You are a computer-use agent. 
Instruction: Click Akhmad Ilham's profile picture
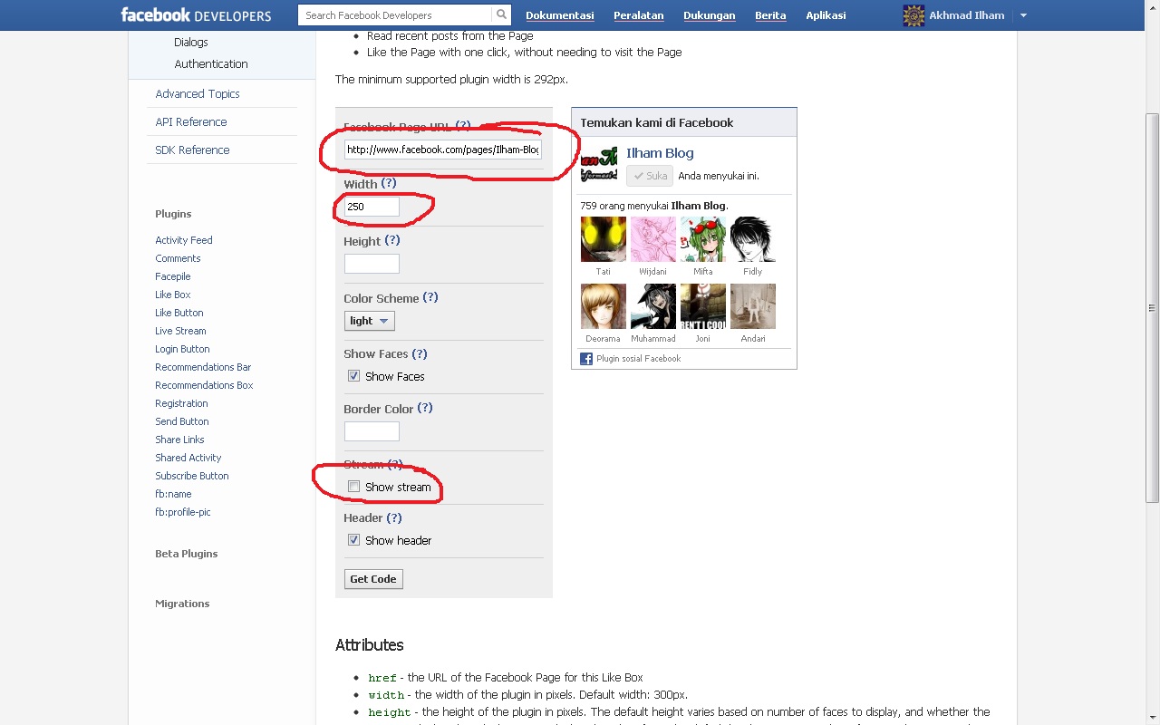point(913,15)
